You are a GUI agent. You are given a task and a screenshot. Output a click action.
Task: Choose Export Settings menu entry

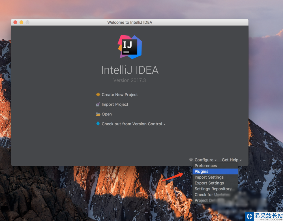click(x=215, y=183)
